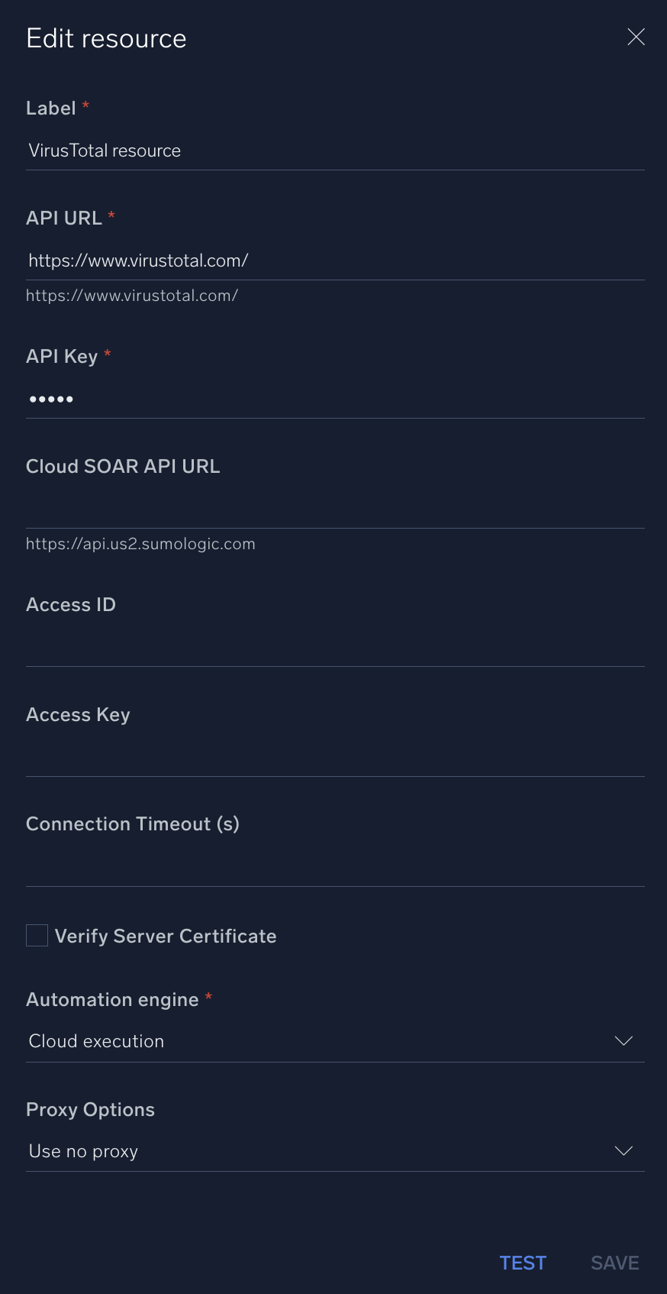This screenshot has height=1294, width=667.
Task: Click the SAVE button
Action: tap(614, 1263)
